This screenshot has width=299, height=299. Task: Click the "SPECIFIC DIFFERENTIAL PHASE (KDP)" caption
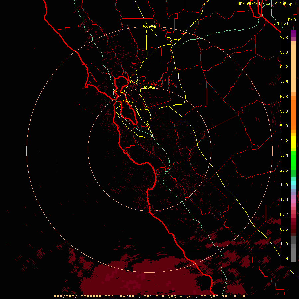104,297
